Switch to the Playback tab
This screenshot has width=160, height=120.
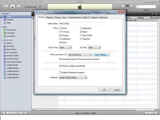tap(50, 17)
